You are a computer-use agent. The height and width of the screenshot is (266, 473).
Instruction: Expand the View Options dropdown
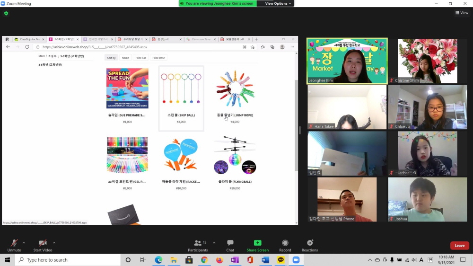276,3
